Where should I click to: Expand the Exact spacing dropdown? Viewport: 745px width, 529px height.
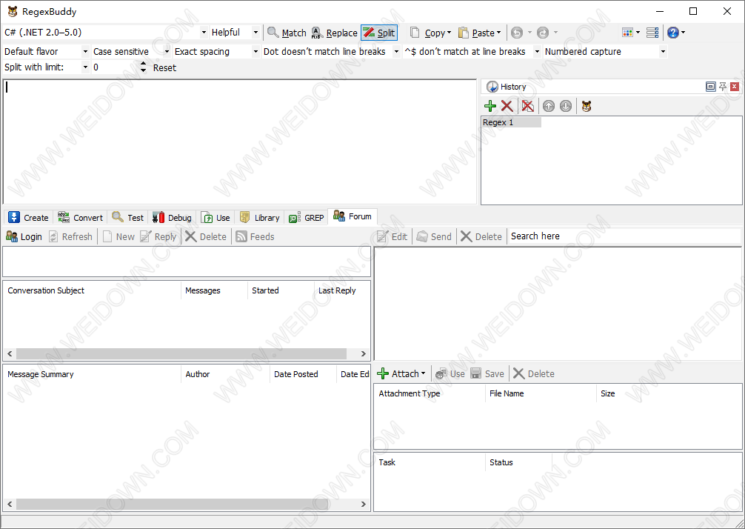[x=255, y=52]
